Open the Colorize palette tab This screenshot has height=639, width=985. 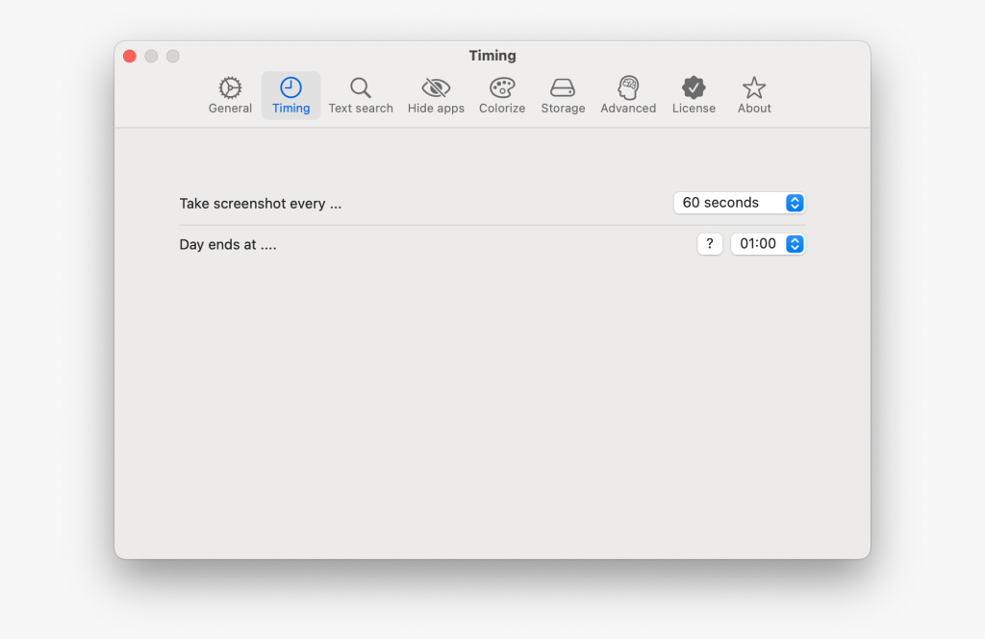pyautogui.click(x=502, y=95)
